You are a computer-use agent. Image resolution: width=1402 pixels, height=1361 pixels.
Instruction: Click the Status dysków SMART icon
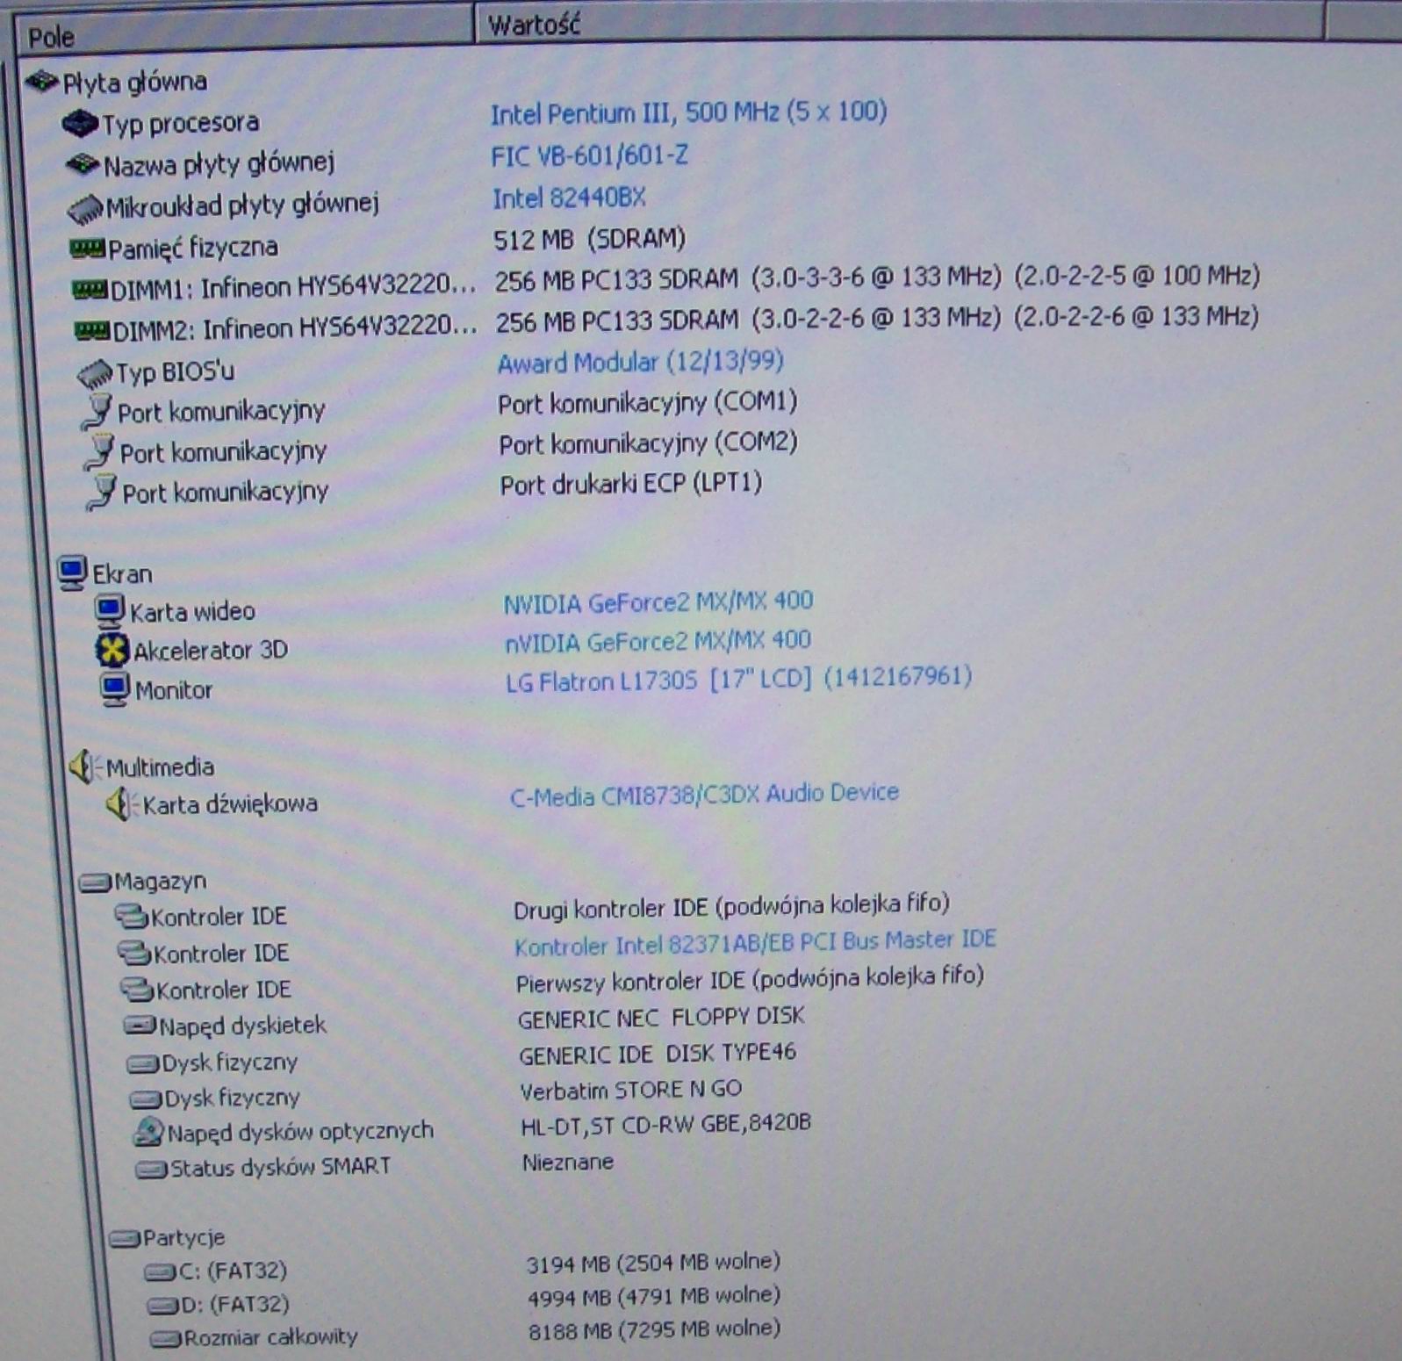tap(151, 1170)
